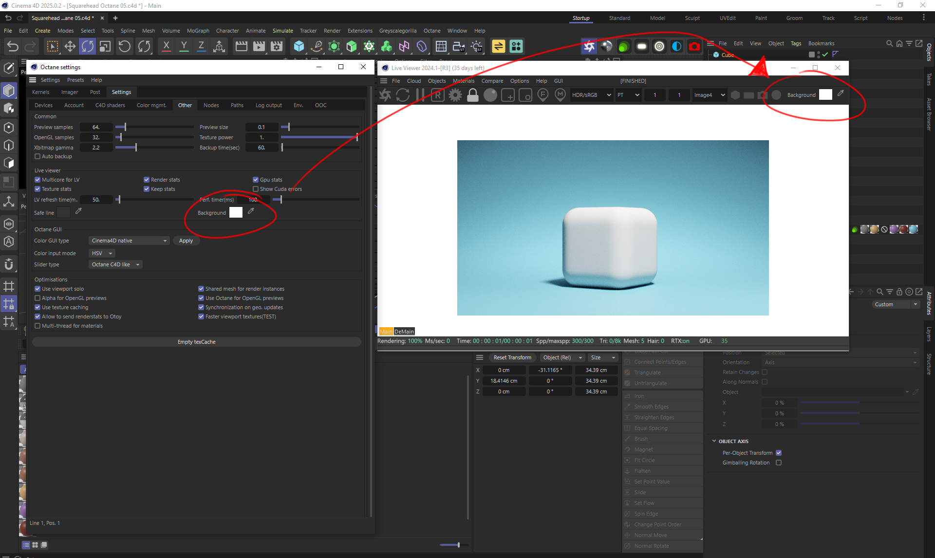Click the Cube primitive icon
Screen dimensions: 935x558
coord(299,46)
